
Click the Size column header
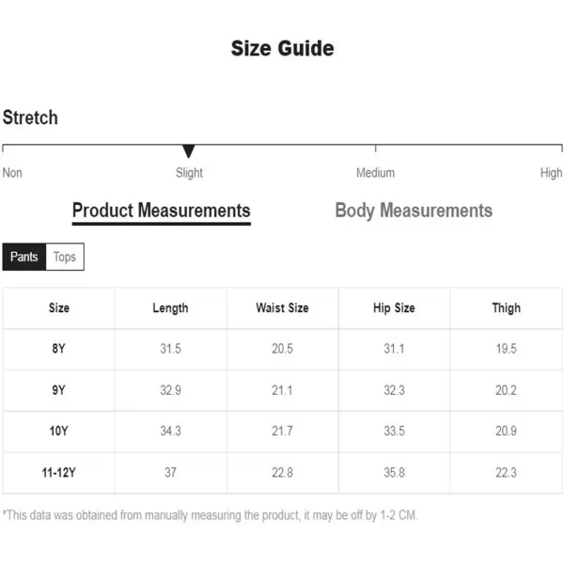pos(59,308)
